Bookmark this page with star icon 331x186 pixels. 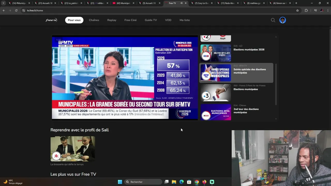pos(297,10)
